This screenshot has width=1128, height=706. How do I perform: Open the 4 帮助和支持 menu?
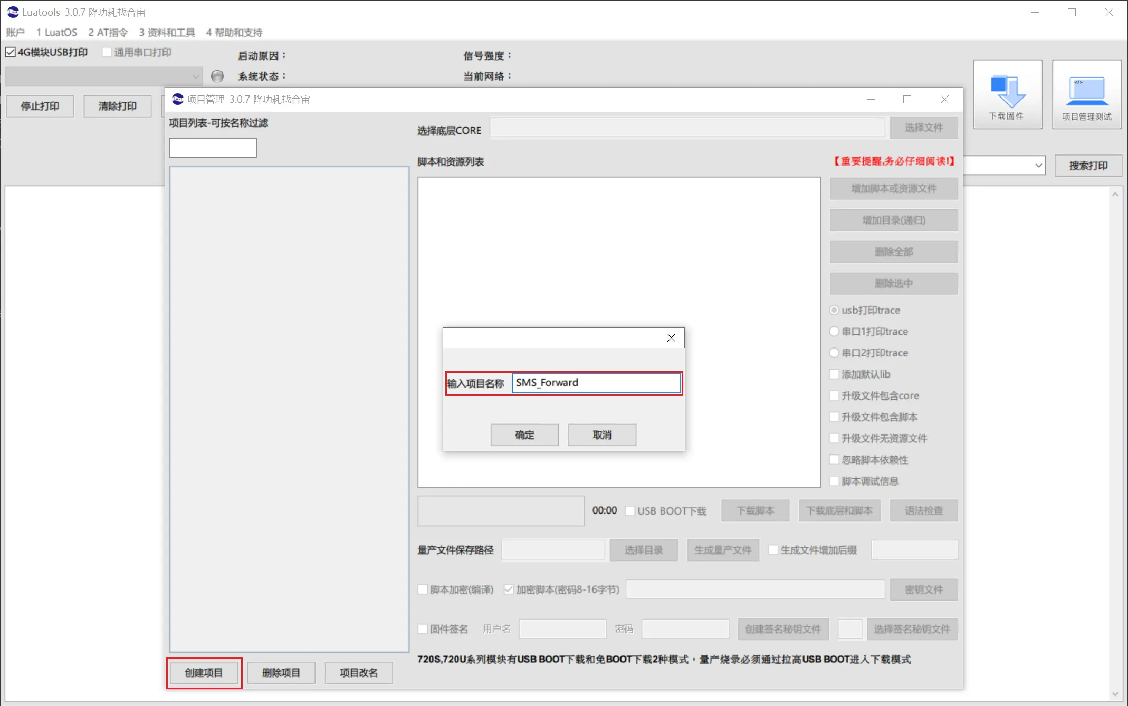(234, 33)
